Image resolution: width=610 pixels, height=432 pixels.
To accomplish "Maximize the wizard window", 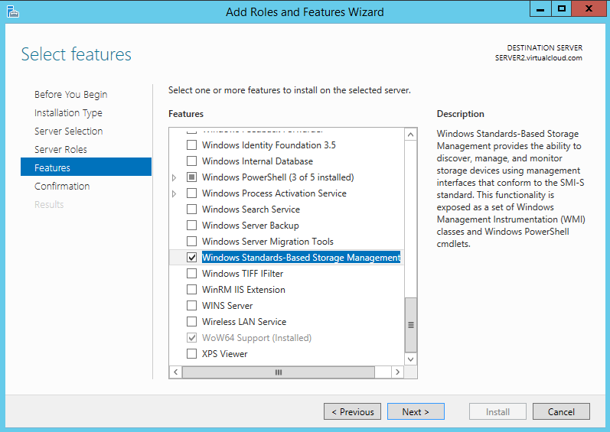I will 562,9.
